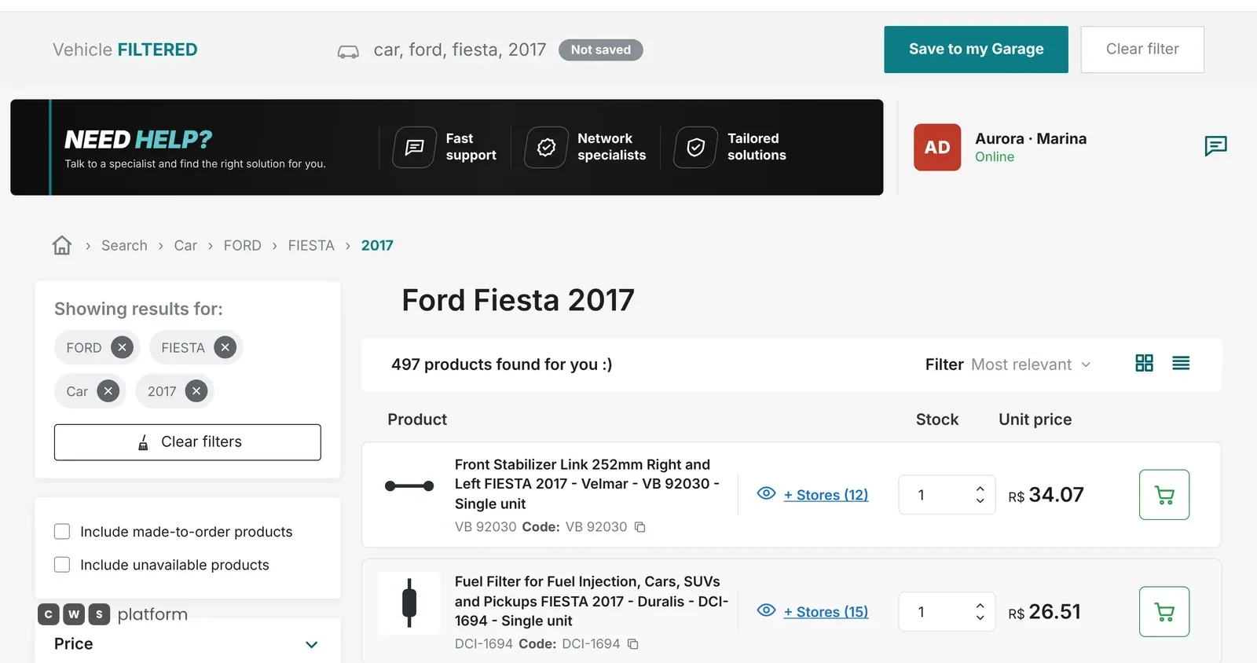1257x663 pixels.
Task: Click the vehicle car icon in filter bar
Action: pyautogui.click(x=348, y=52)
